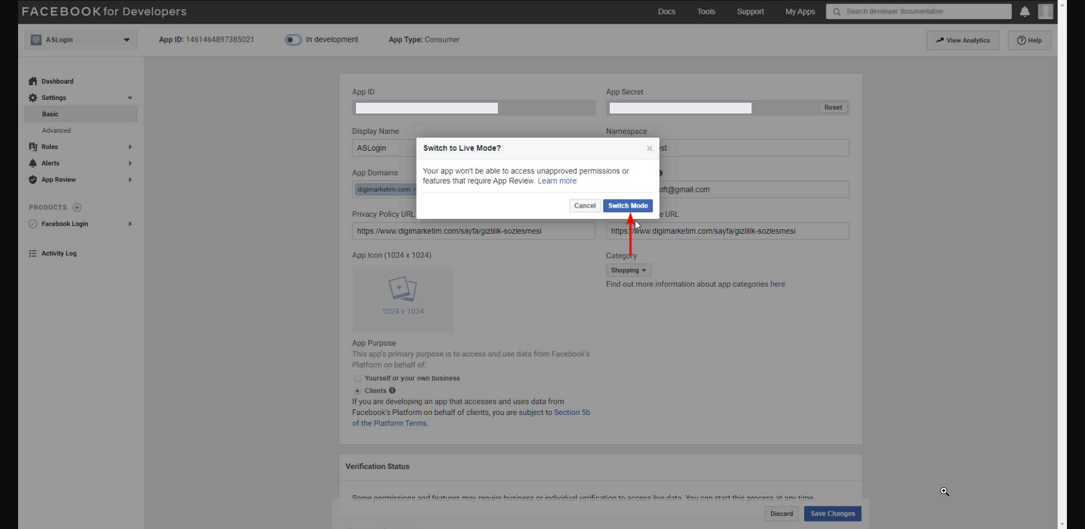Toggle the In development switch

293,40
